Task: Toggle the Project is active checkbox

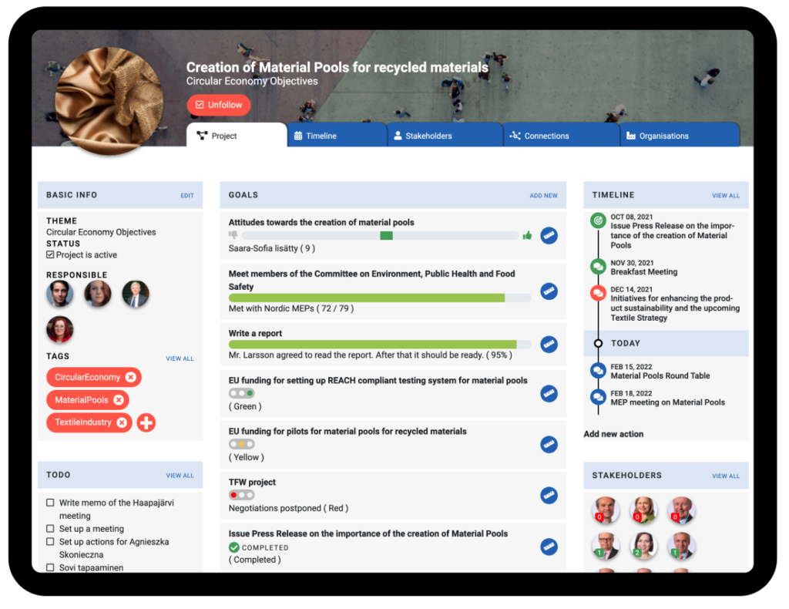Action: click(50, 254)
